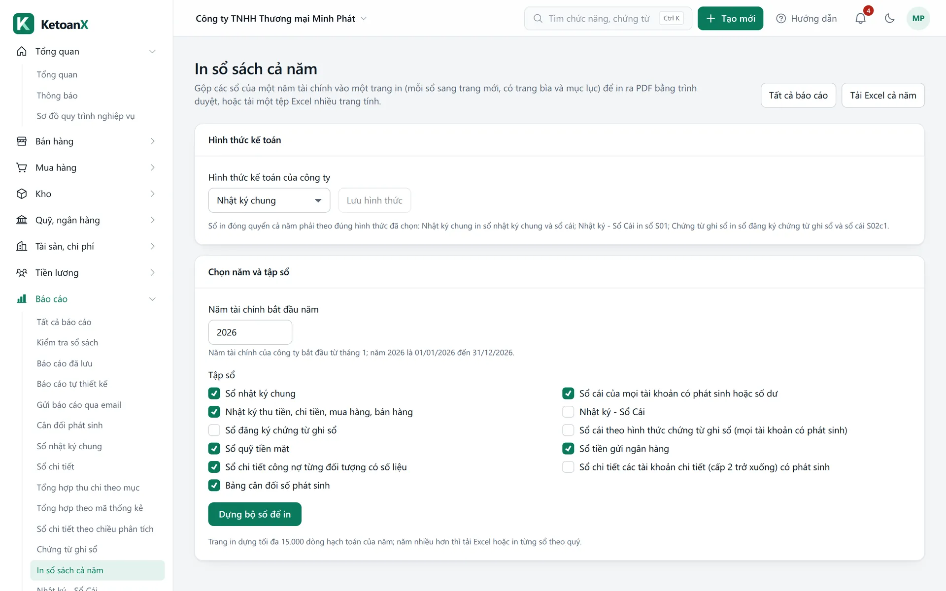Uncheck Sổ quỹ tiền mặt checkbox
The width and height of the screenshot is (946, 591).
click(x=214, y=449)
